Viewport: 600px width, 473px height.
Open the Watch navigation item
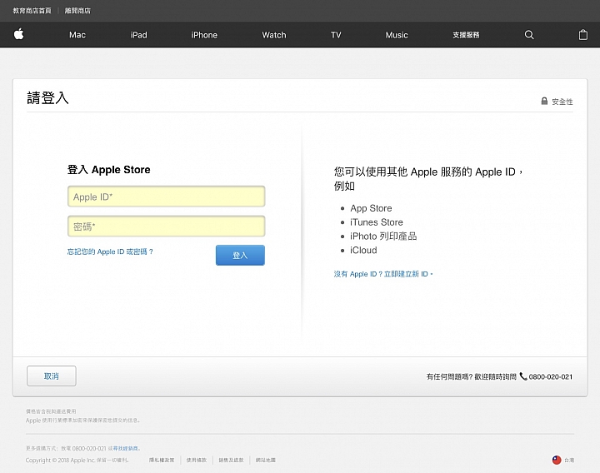(274, 35)
